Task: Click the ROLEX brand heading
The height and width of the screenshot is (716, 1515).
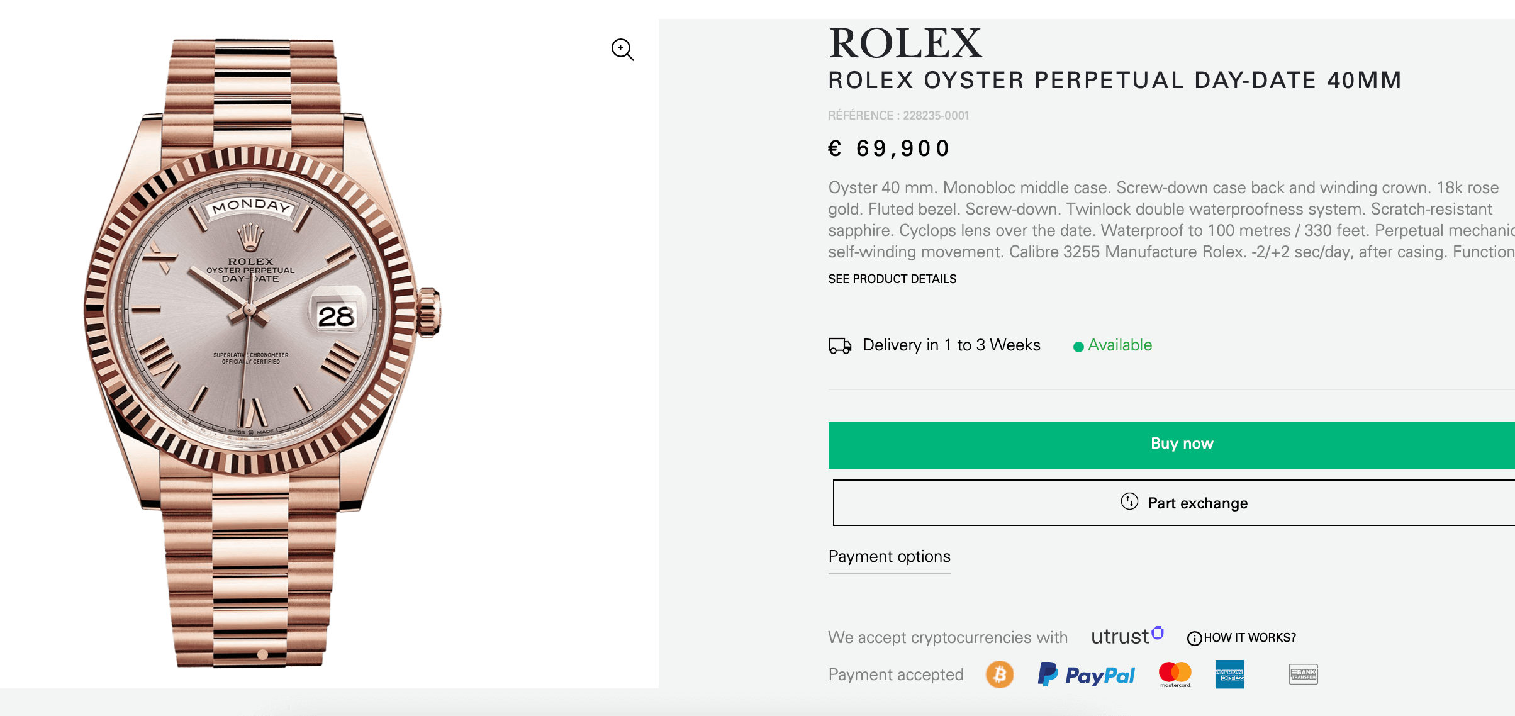Action: [x=905, y=43]
